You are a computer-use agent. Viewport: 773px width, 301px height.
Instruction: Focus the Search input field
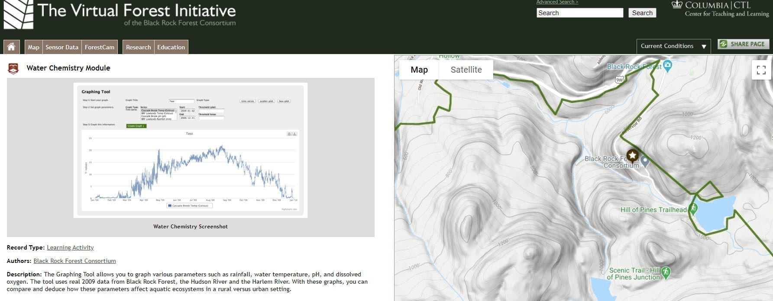[580, 13]
